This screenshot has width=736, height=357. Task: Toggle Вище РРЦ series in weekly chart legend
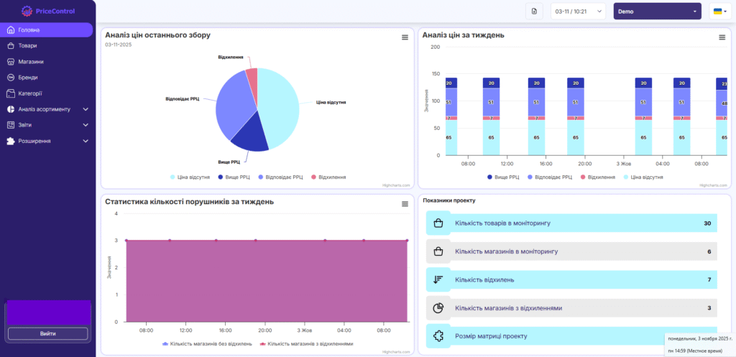click(x=504, y=177)
